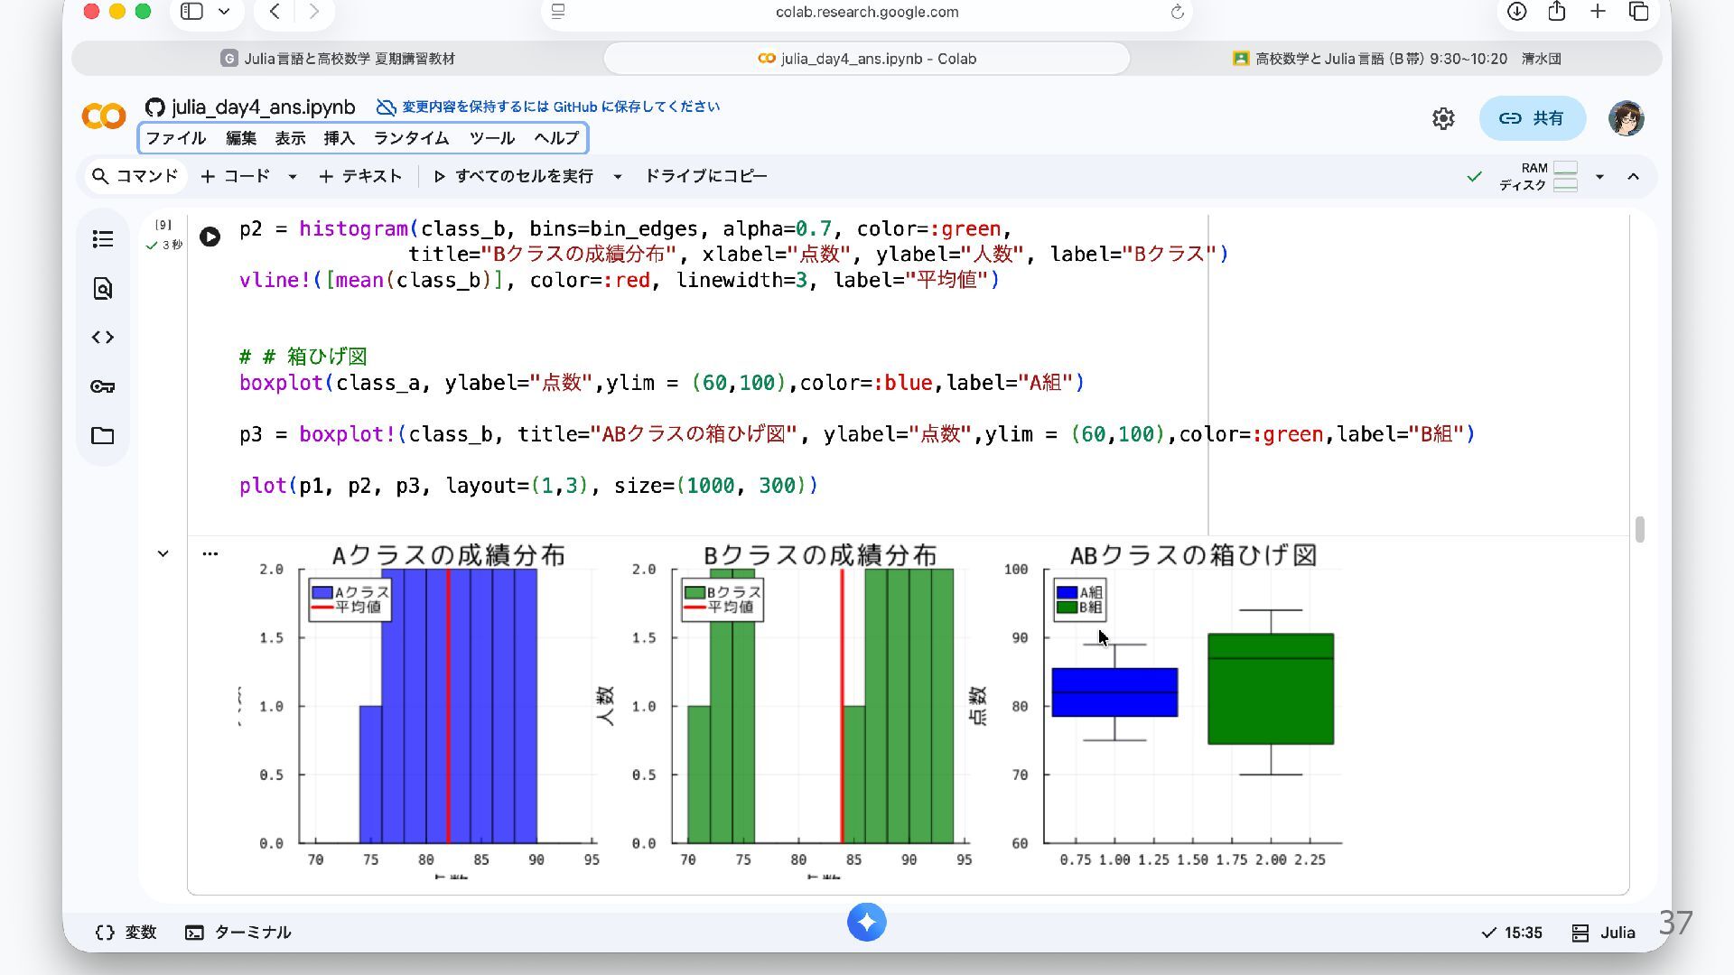Image resolution: width=1734 pixels, height=975 pixels.
Task: Run the code cell play button
Action: 210,237
